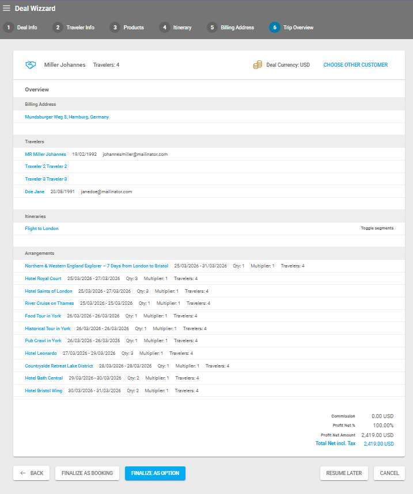Click the coins deal currency icon
413x494 pixels.
click(257, 65)
